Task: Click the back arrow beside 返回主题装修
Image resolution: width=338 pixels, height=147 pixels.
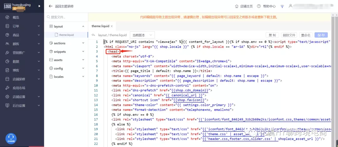Action: point(50,6)
